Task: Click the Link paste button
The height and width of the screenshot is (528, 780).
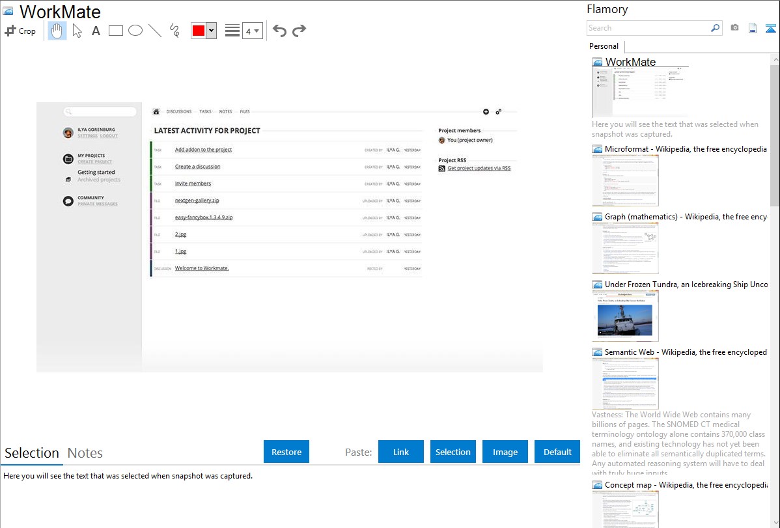Action: (x=401, y=452)
